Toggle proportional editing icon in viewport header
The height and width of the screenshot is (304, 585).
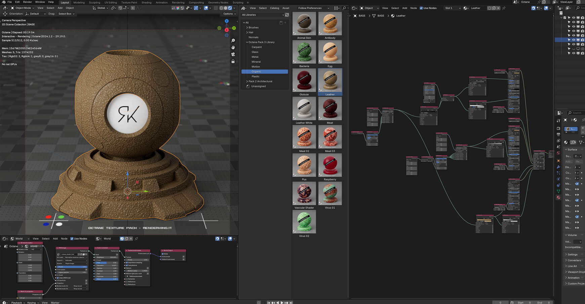coord(133,8)
